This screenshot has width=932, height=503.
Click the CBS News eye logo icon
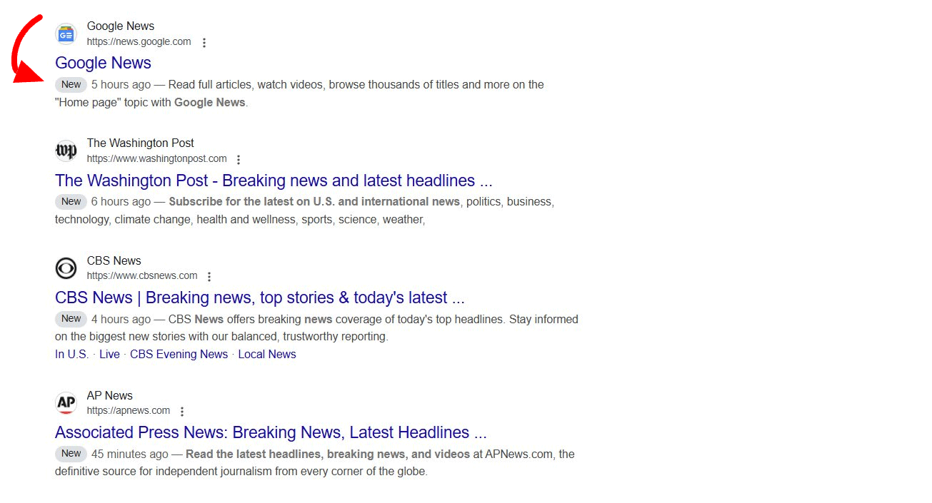click(66, 268)
